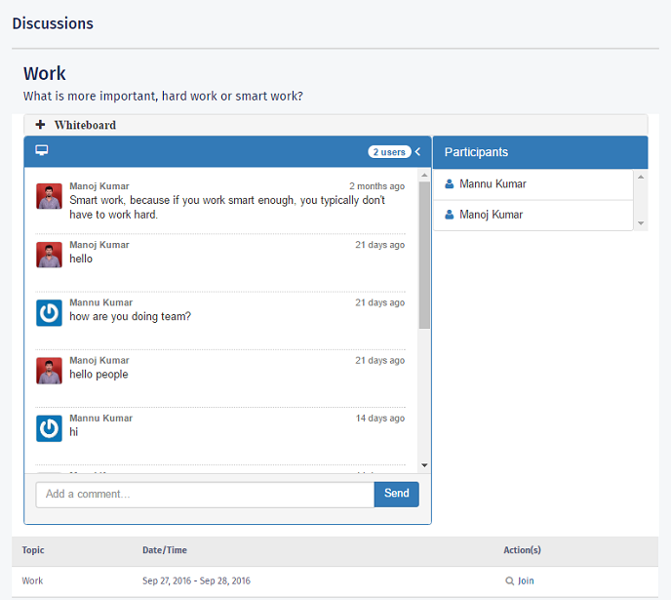Select Manoj Kumar in Participants list

493,215
